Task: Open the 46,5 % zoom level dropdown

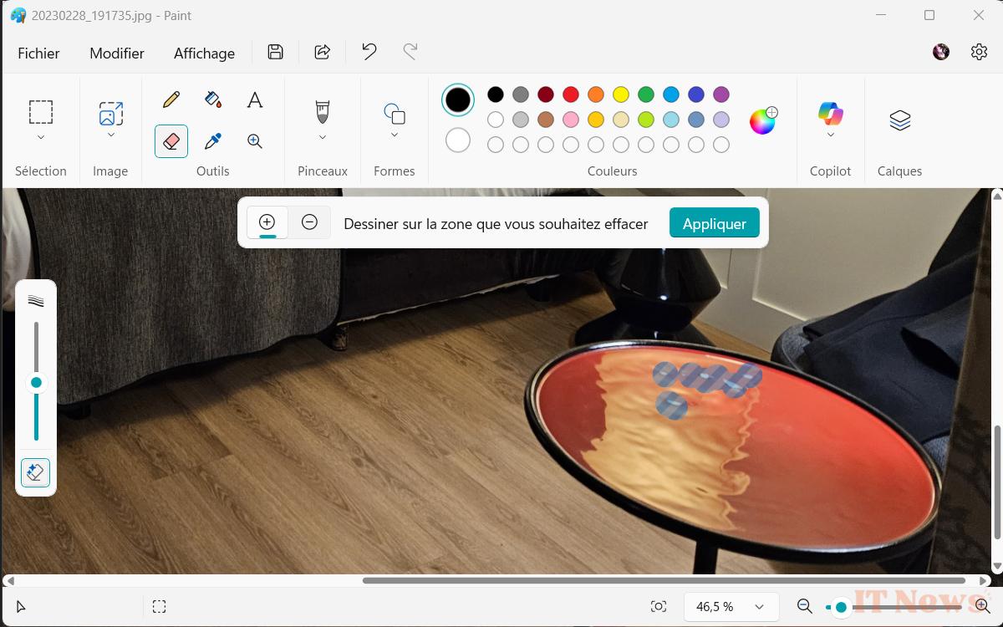Action: [731, 607]
